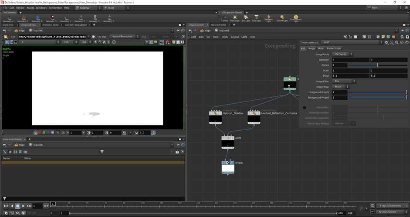Open parameter pane gear settings icon
The width and height of the screenshot is (410, 217).
click(386, 42)
